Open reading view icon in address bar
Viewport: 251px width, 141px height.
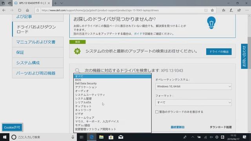point(206,11)
